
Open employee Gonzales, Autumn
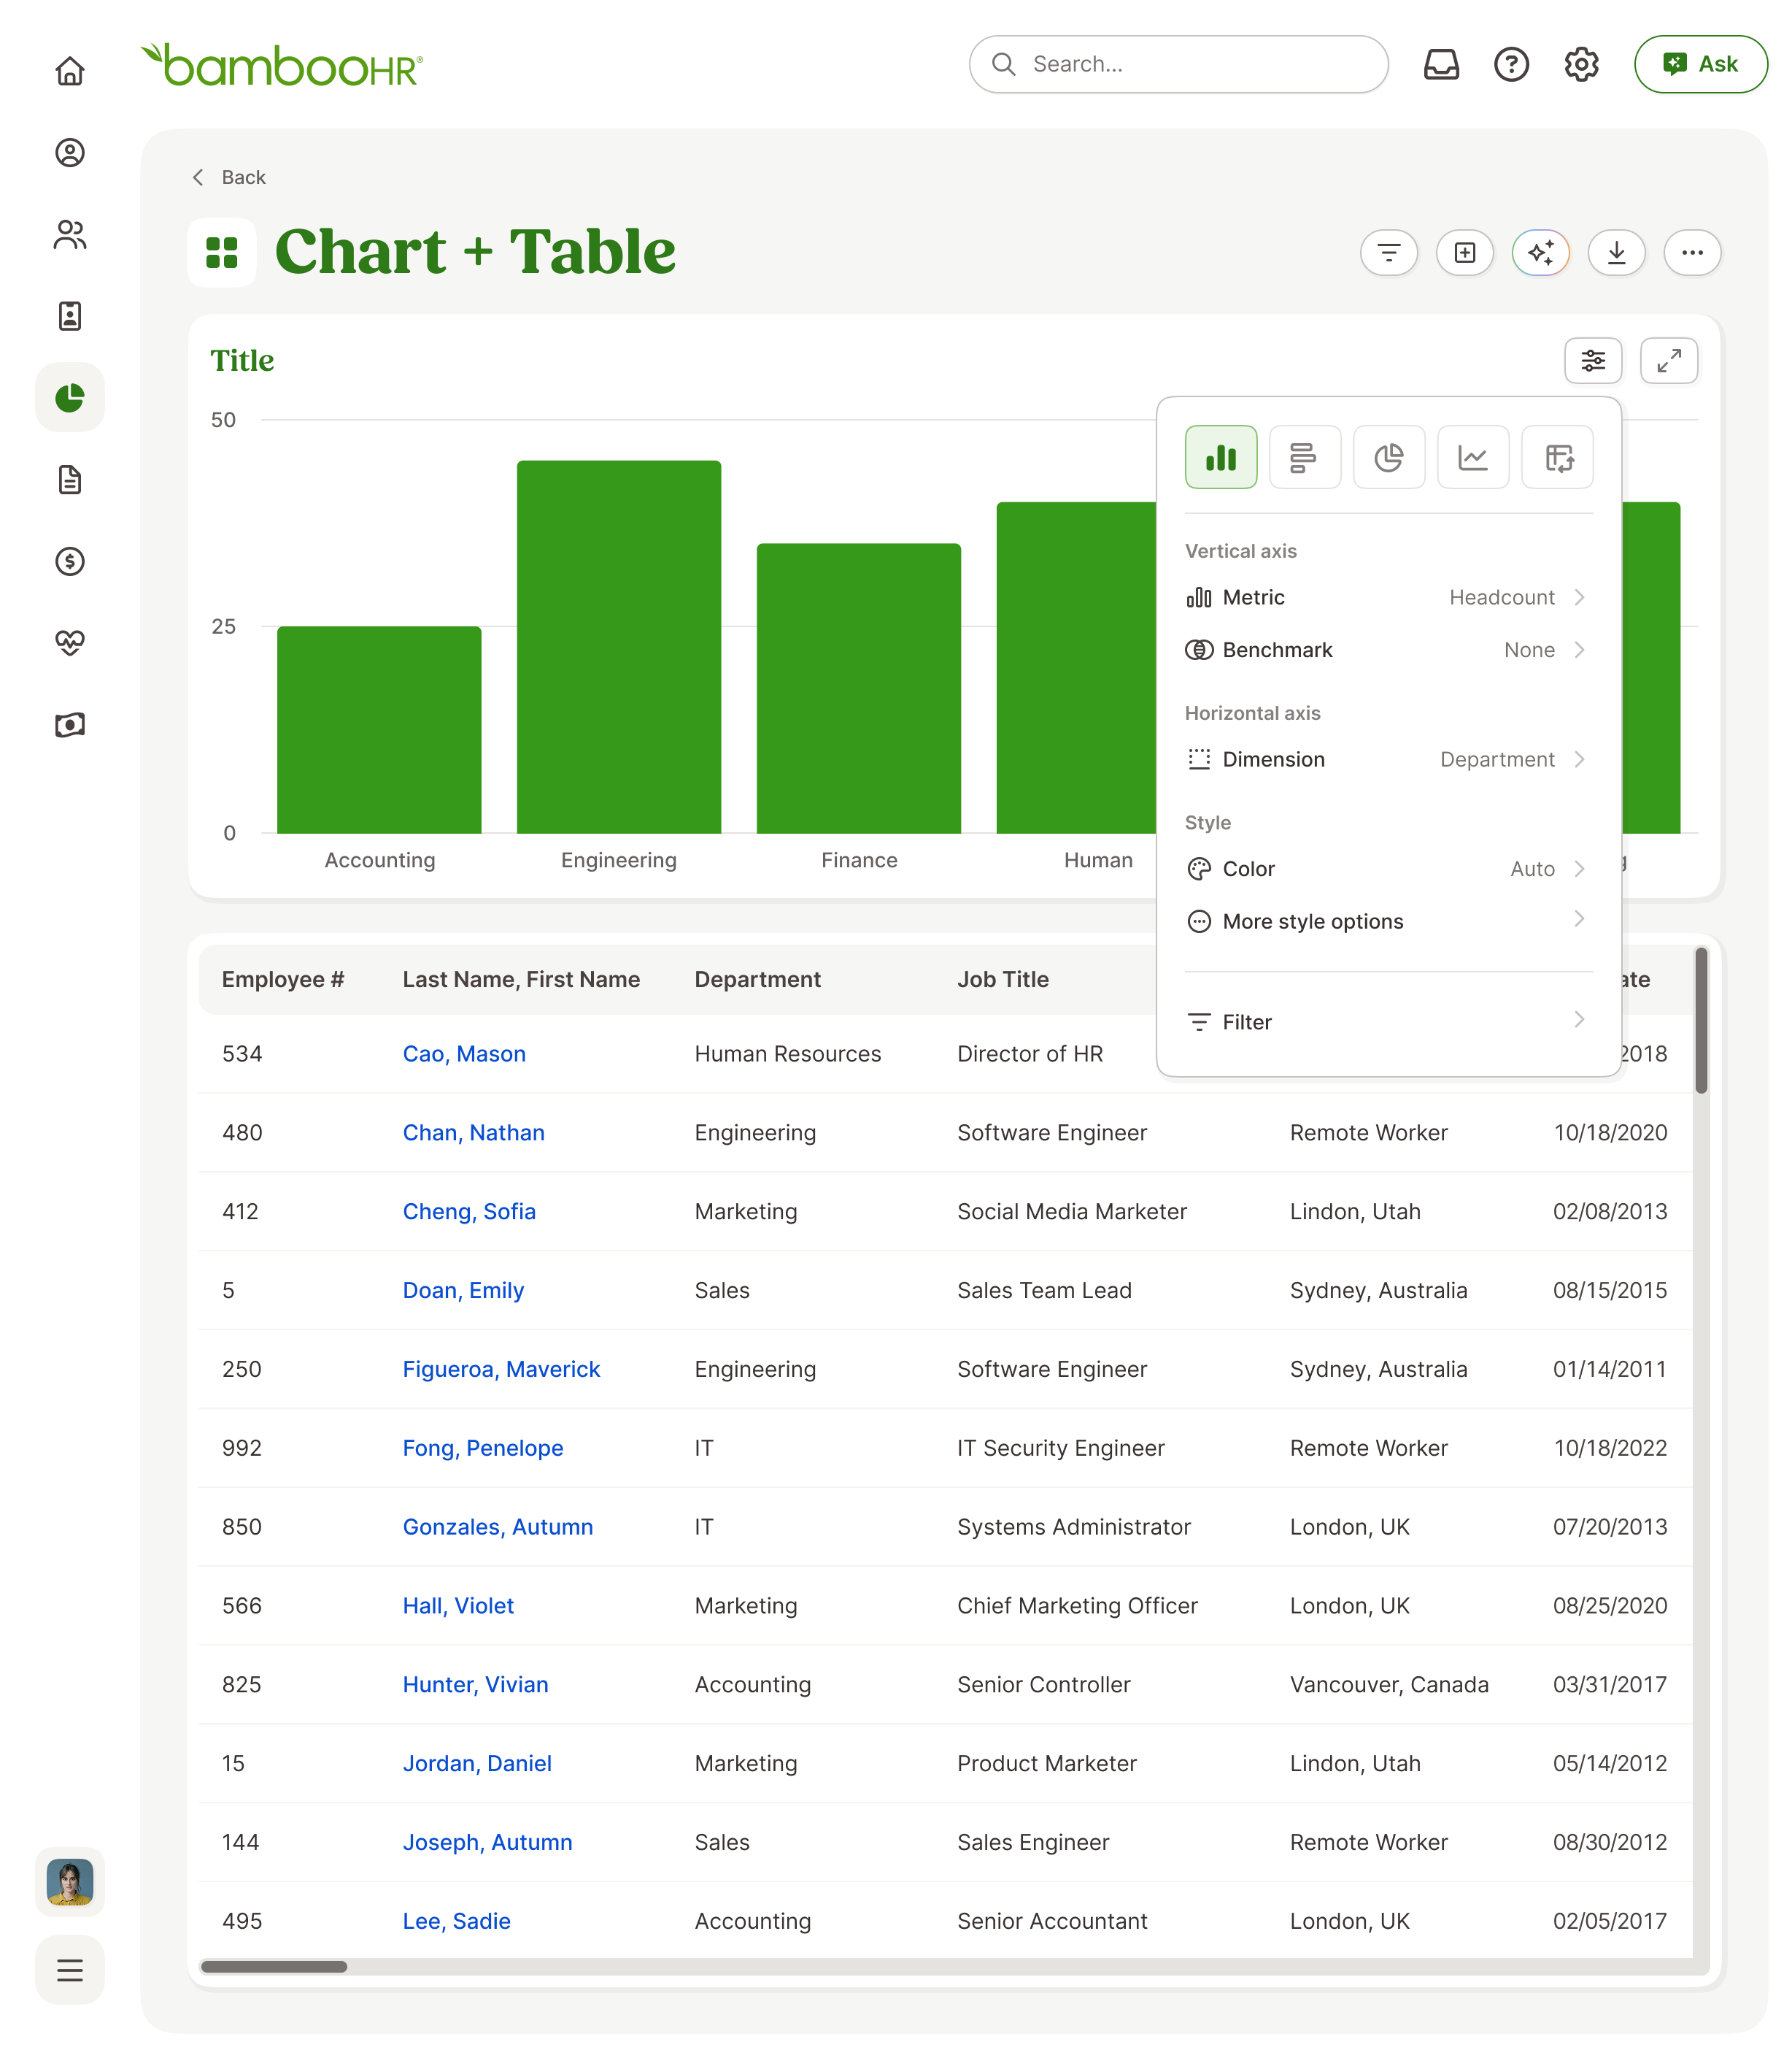(x=498, y=1527)
